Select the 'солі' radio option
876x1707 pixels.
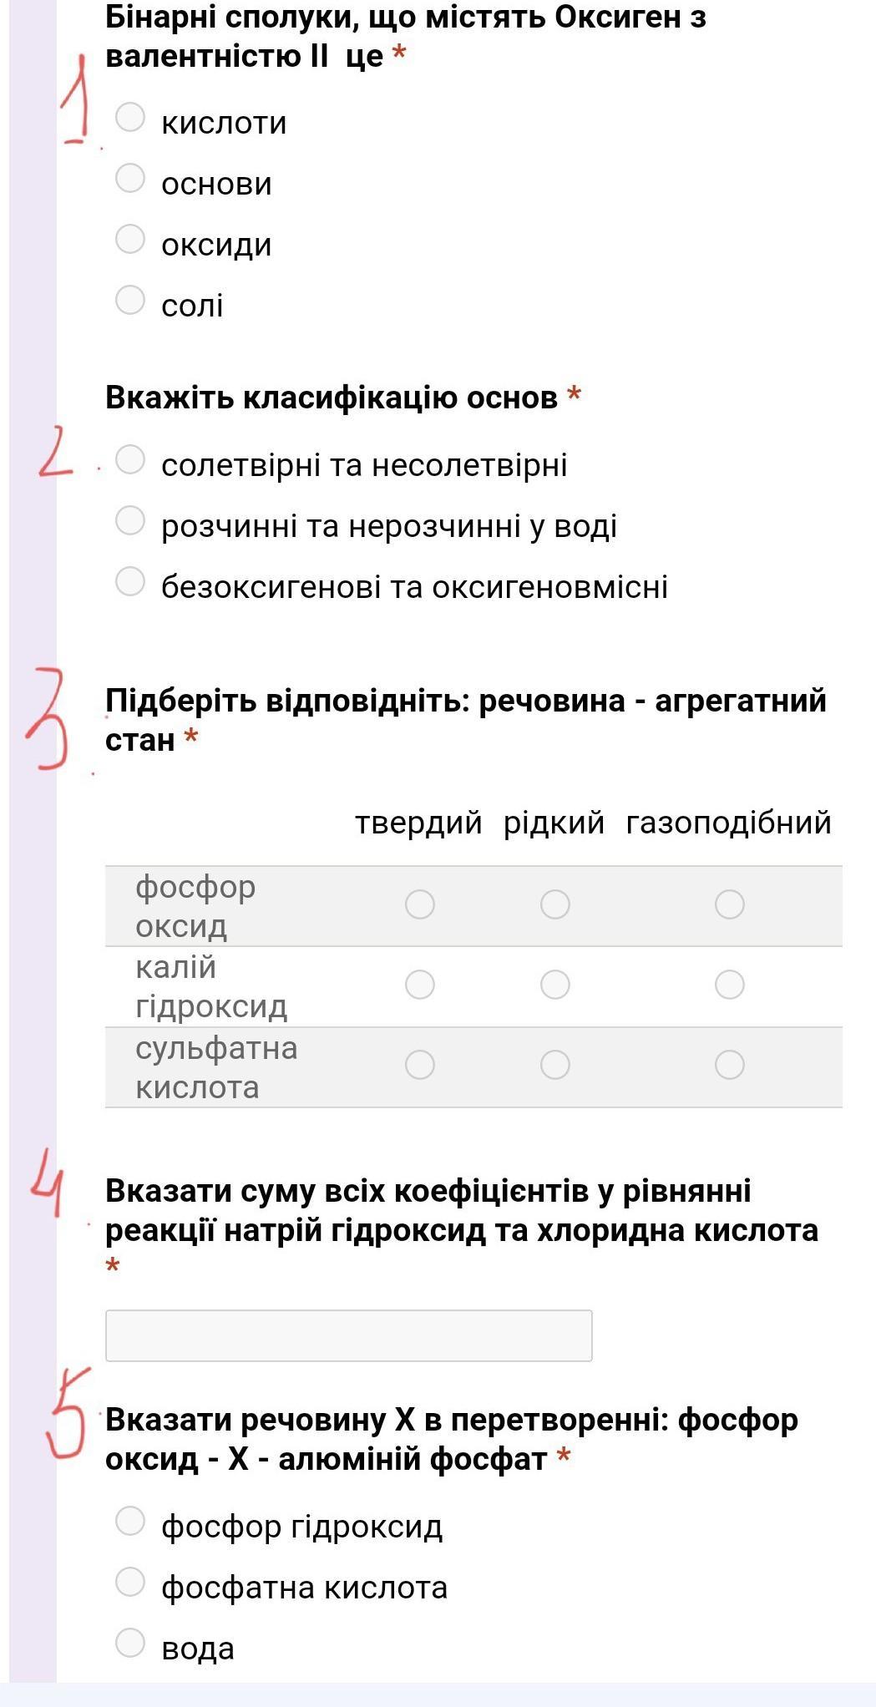(x=130, y=300)
